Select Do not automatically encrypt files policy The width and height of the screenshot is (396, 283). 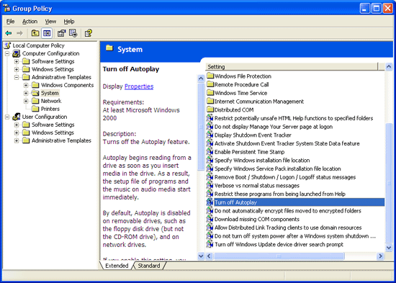288,211
